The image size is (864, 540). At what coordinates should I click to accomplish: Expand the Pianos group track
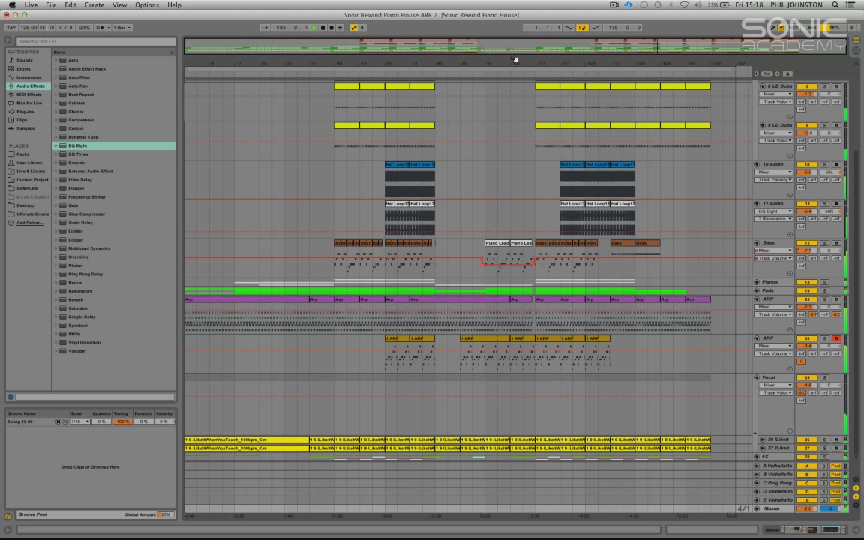point(757,282)
